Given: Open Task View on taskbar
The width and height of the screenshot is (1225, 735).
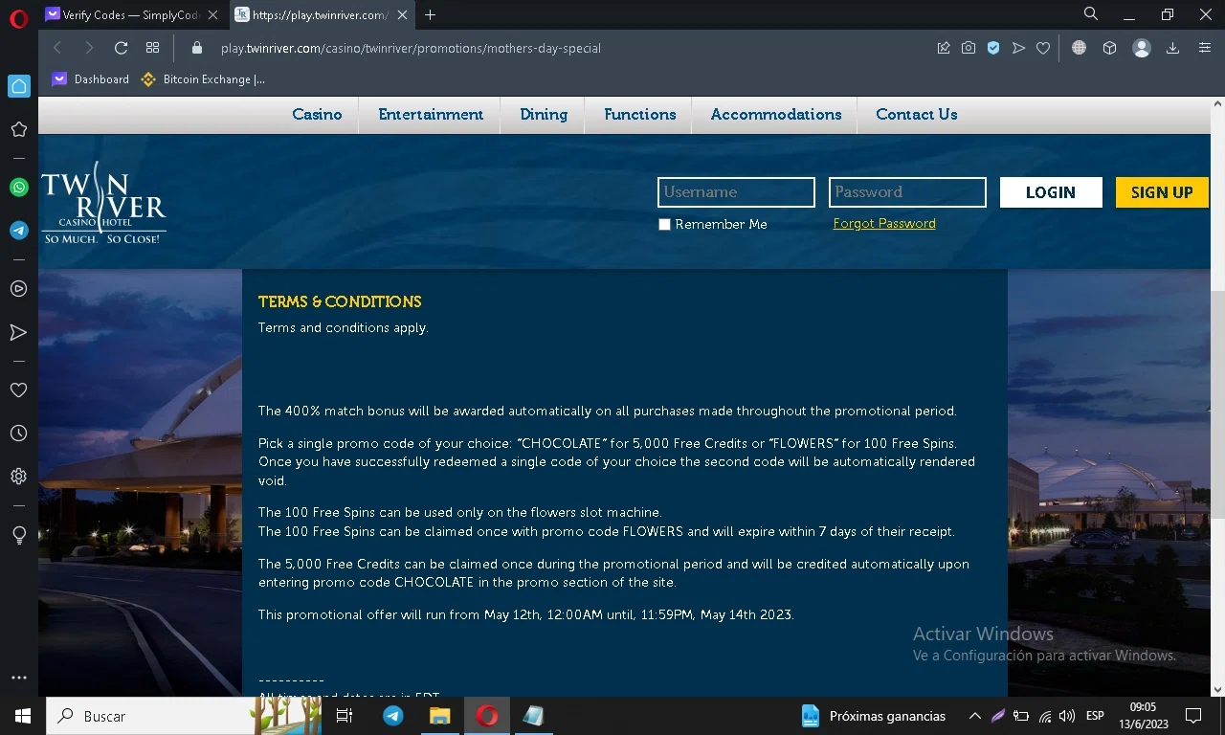Looking at the screenshot, I should (x=345, y=716).
